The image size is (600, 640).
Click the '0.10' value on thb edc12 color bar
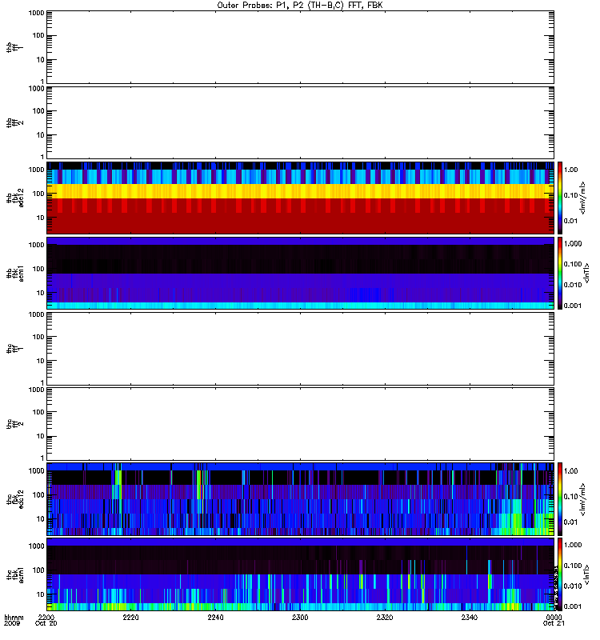click(570, 195)
